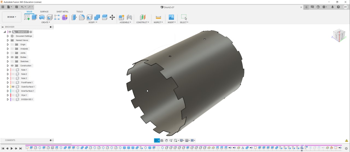Play the timeline
Image resolution: width=350 pixels, height=152 pixels.
coord(12,148)
